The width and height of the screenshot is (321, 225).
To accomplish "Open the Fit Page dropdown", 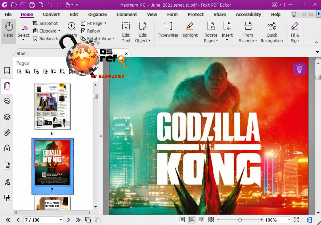I will point(106,23).
